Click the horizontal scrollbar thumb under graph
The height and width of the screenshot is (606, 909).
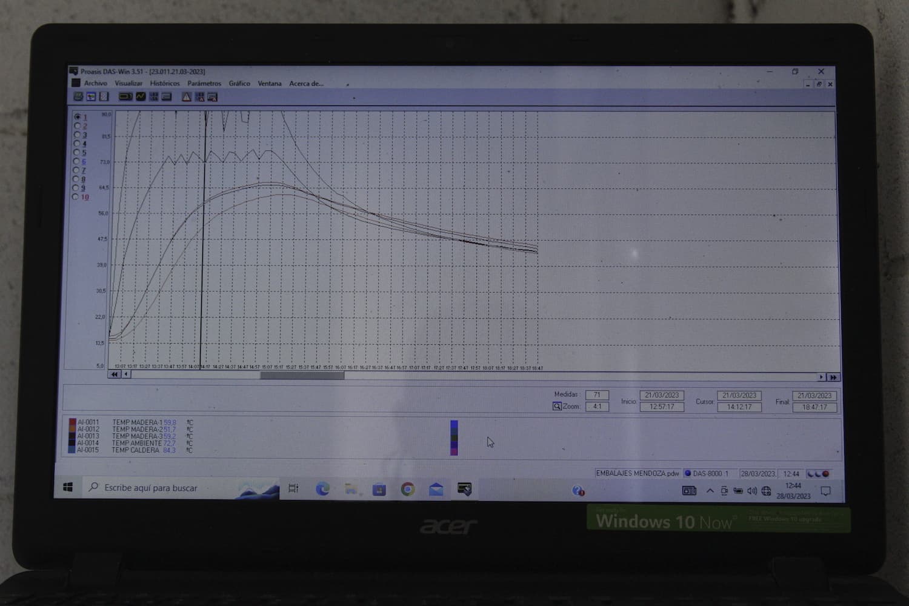(x=302, y=376)
